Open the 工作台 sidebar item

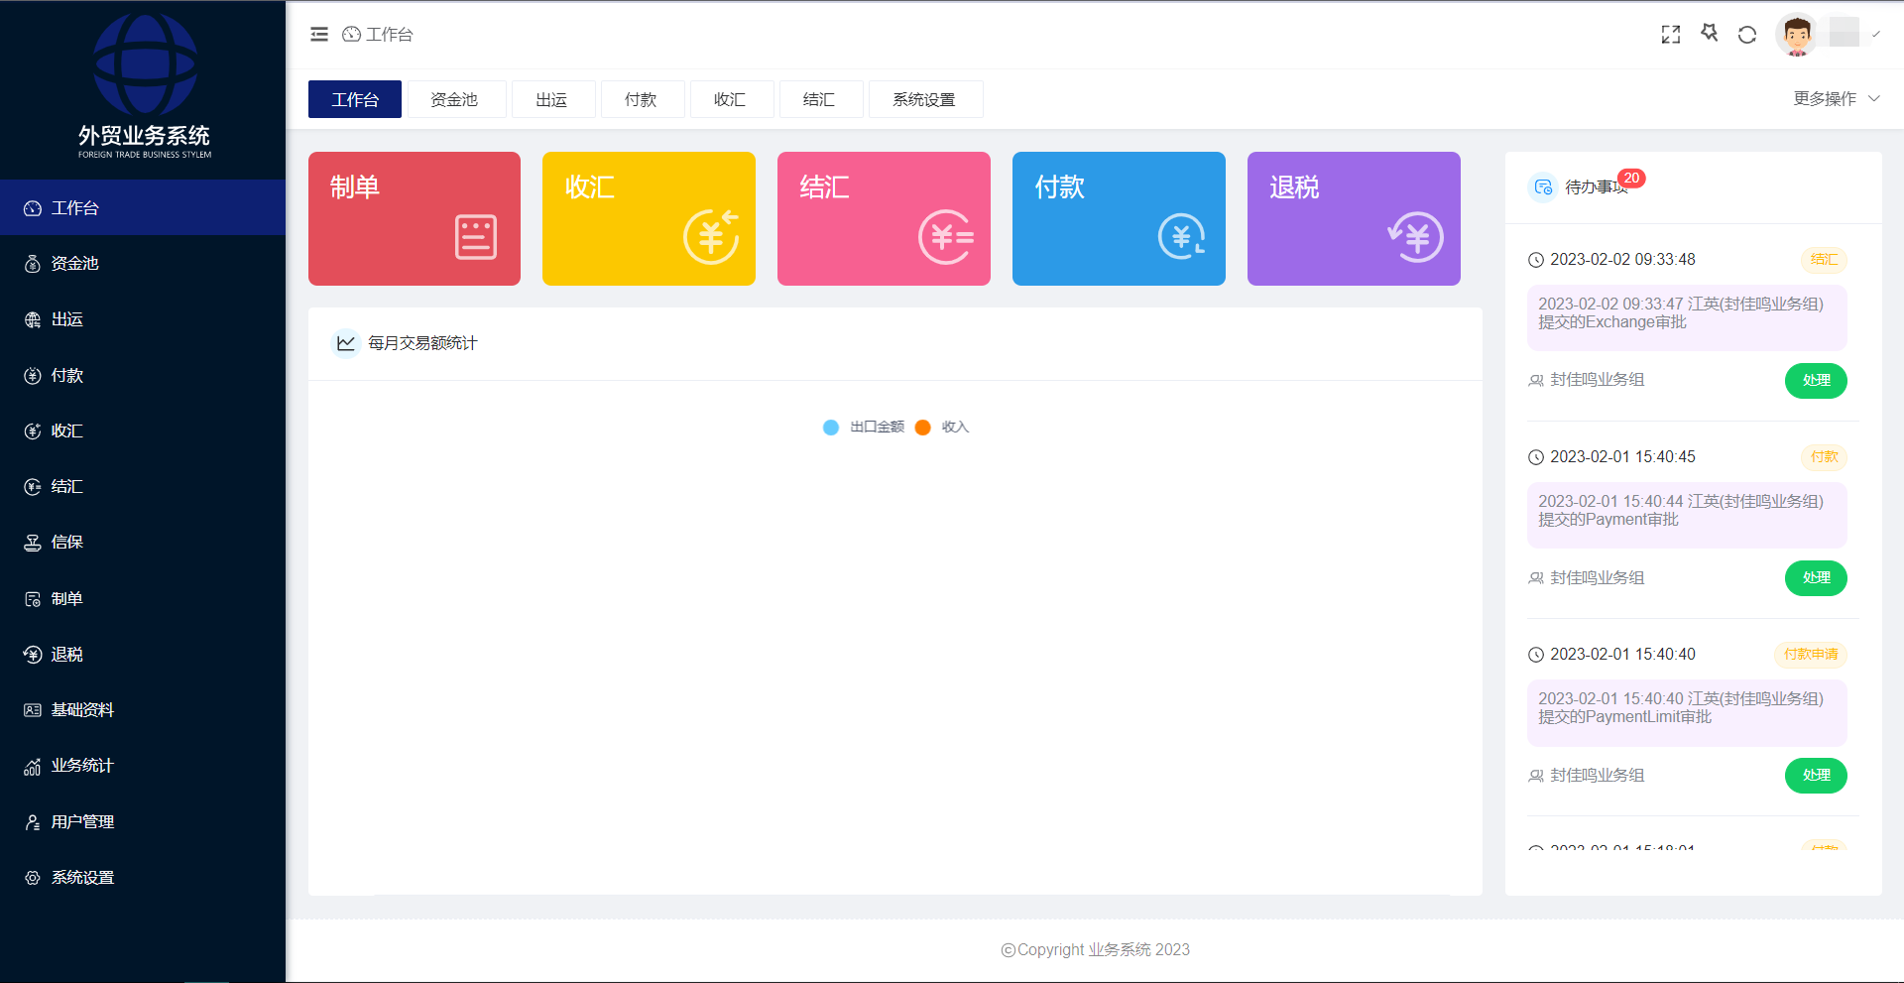(143, 207)
